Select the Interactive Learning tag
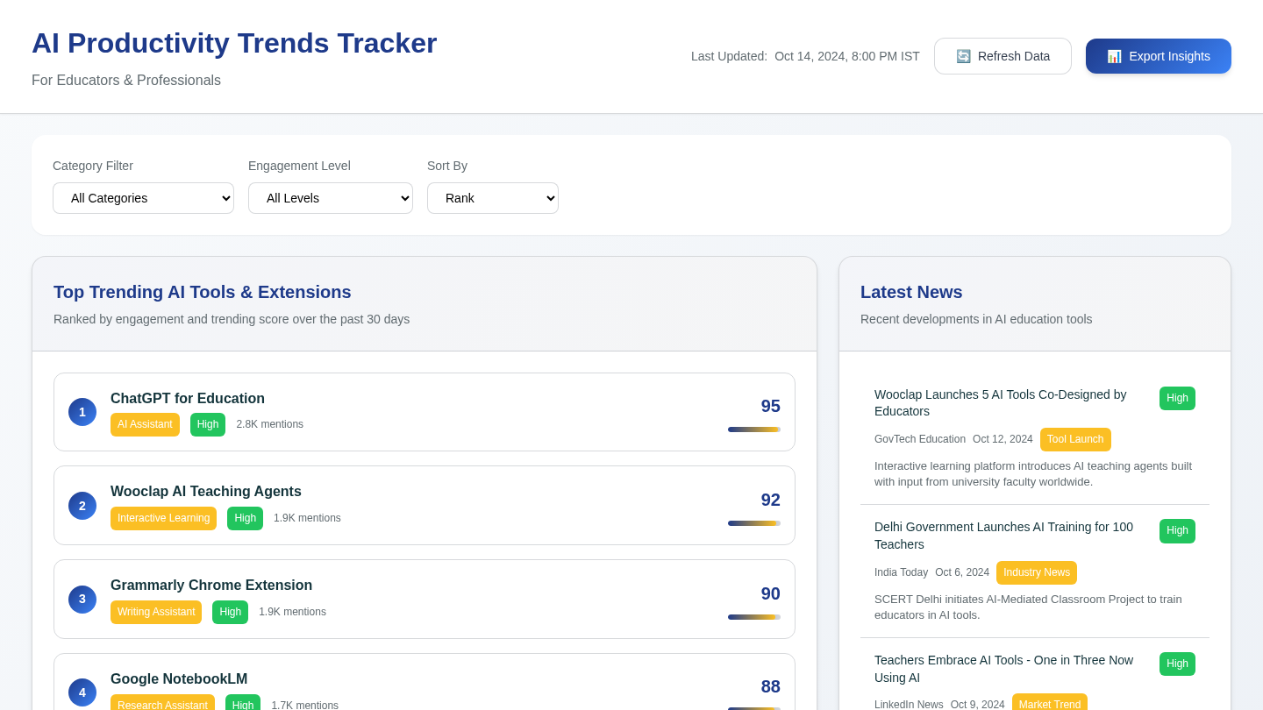 point(163,518)
